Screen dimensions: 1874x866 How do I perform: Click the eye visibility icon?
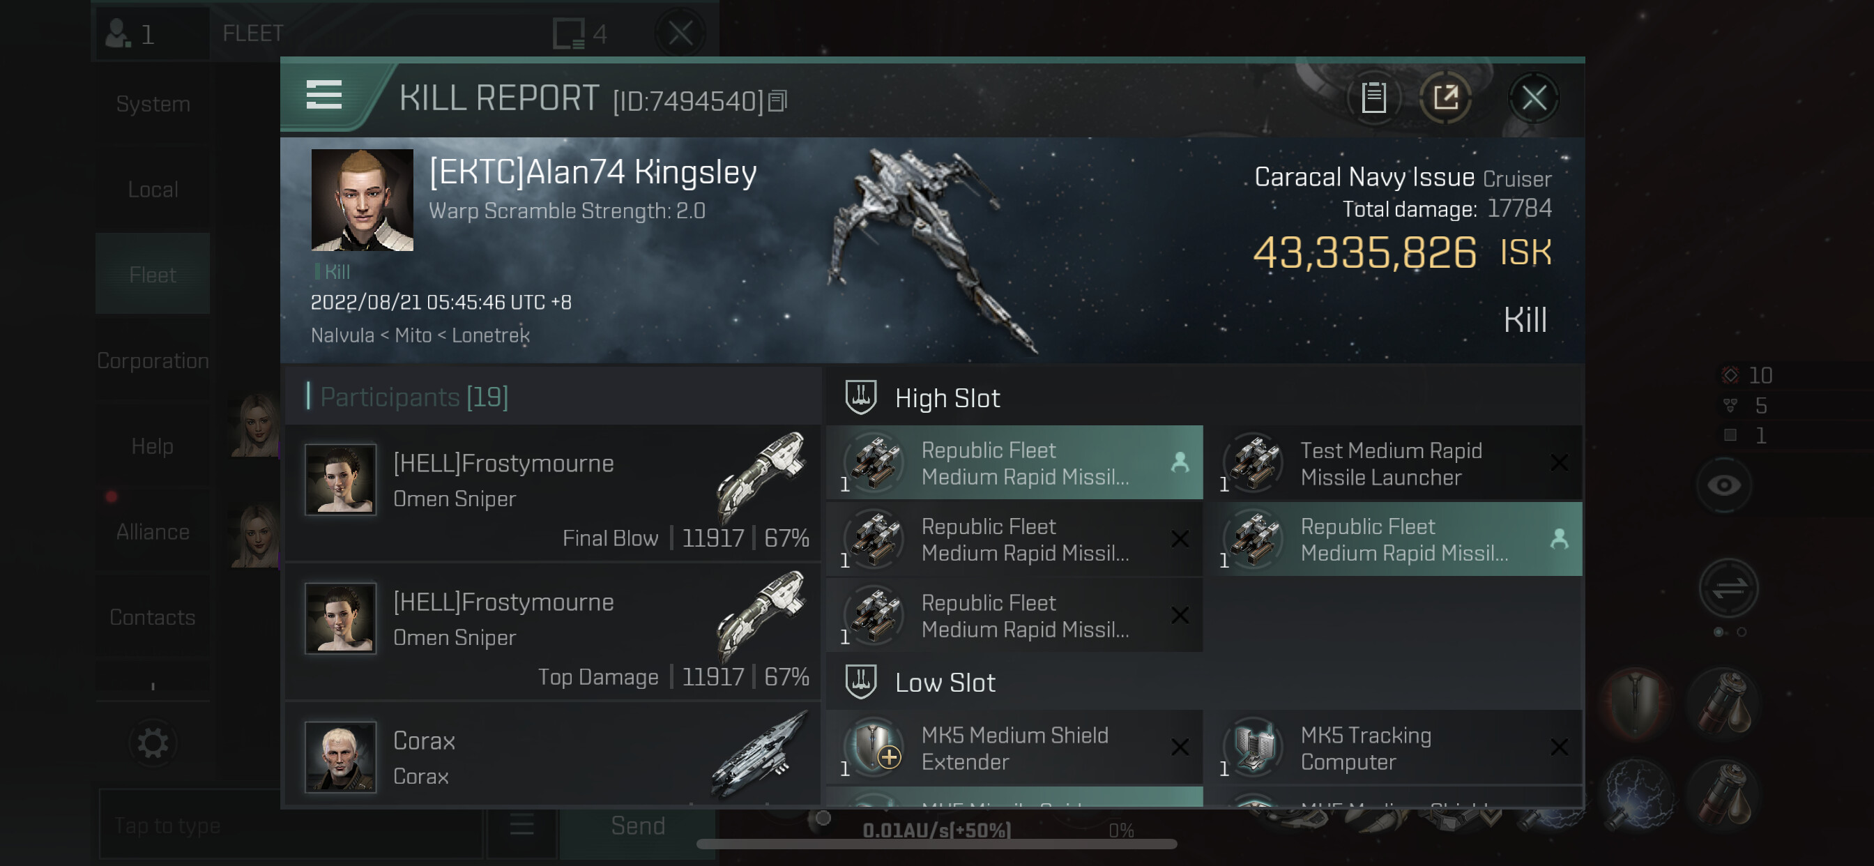pos(1724,485)
